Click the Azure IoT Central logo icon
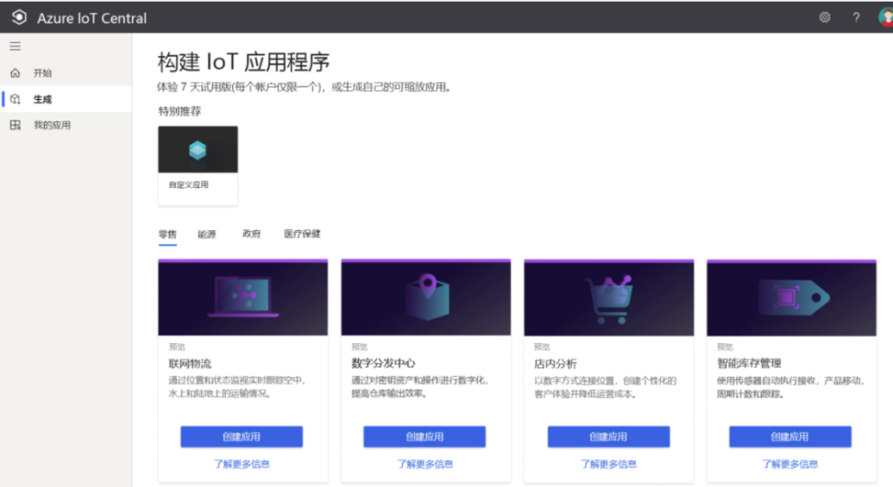 [20, 18]
